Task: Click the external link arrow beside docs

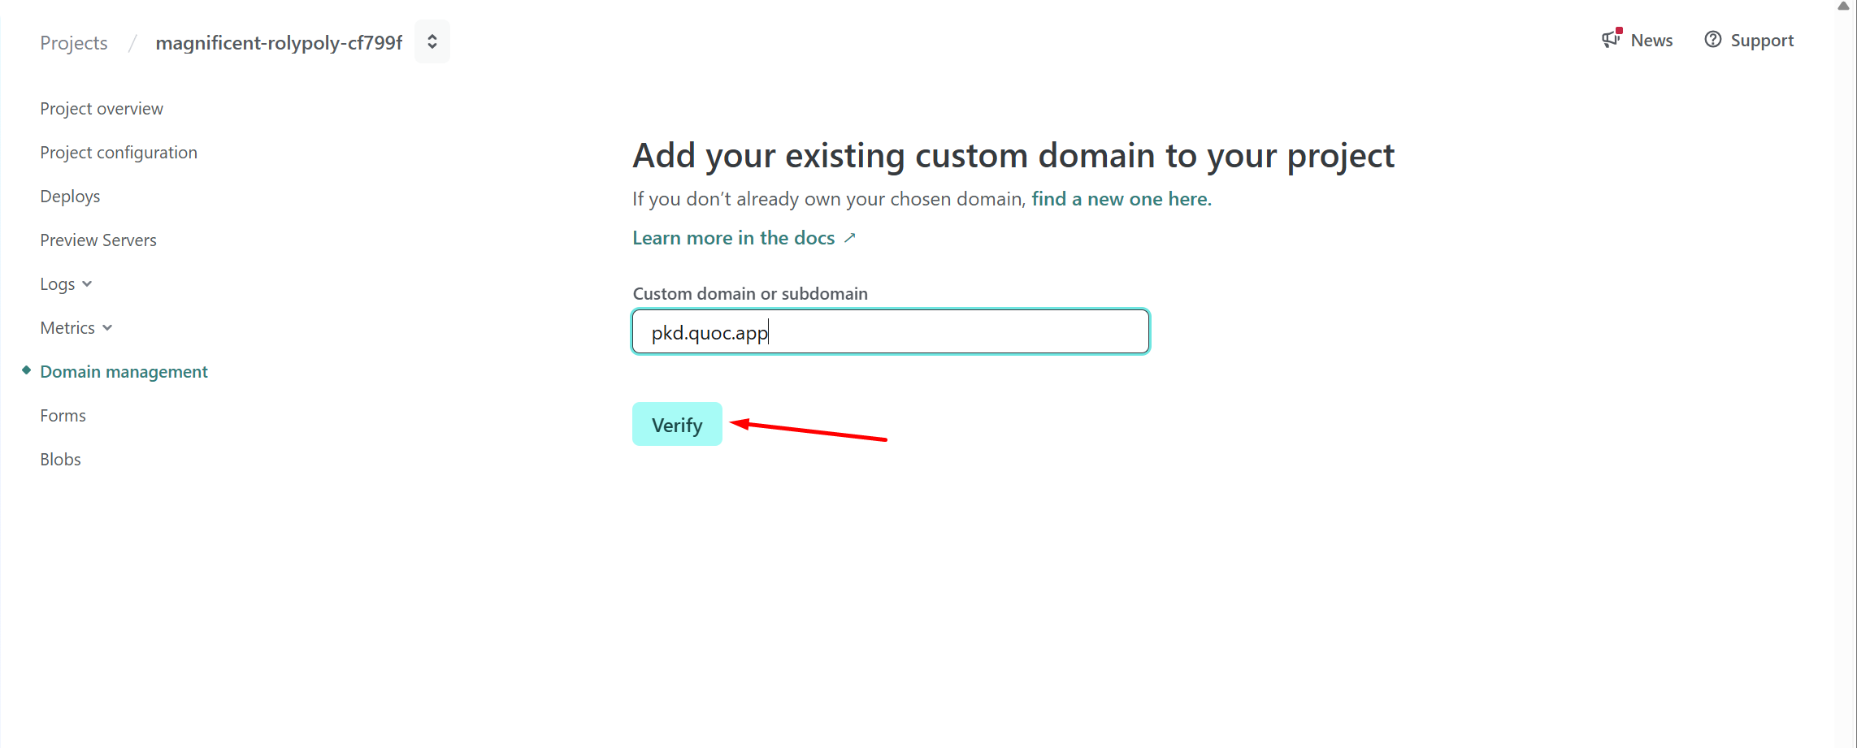Action: [850, 238]
